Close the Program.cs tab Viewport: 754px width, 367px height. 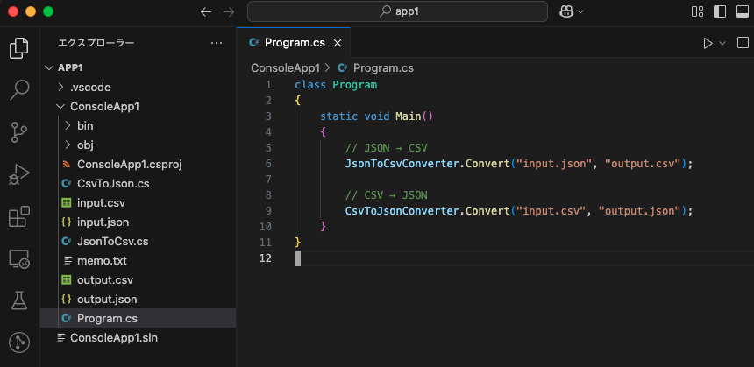[x=338, y=42]
